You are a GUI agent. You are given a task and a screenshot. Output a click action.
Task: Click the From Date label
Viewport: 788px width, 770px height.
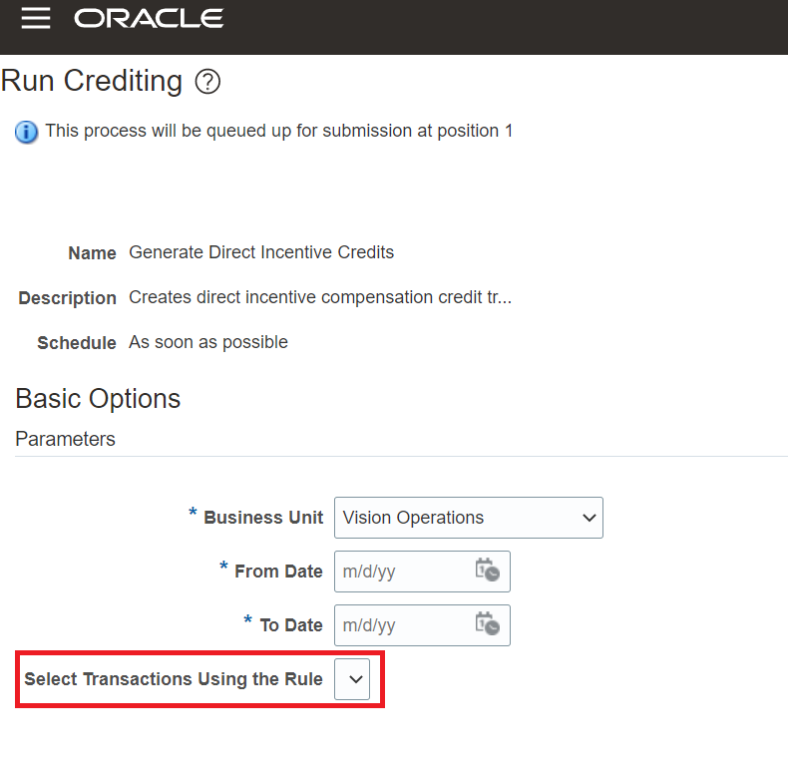[x=278, y=572]
